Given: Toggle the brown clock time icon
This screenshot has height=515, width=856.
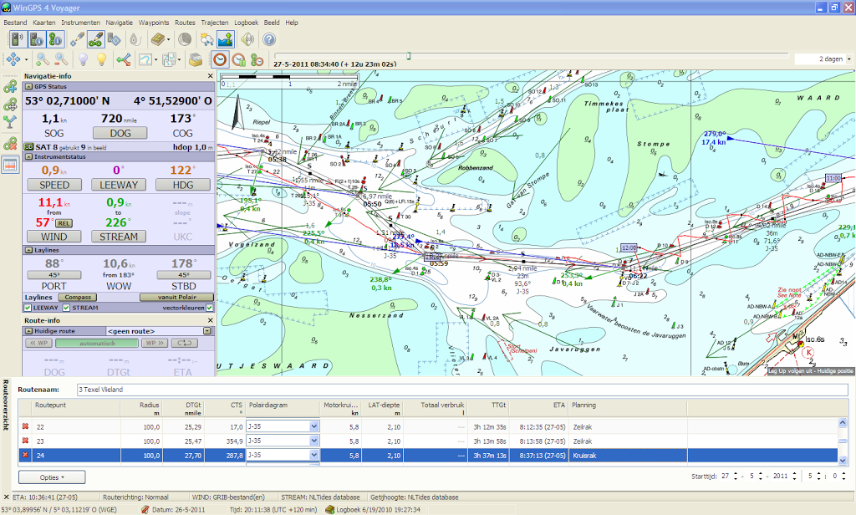Looking at the screenshot, I should click(220, 59).
